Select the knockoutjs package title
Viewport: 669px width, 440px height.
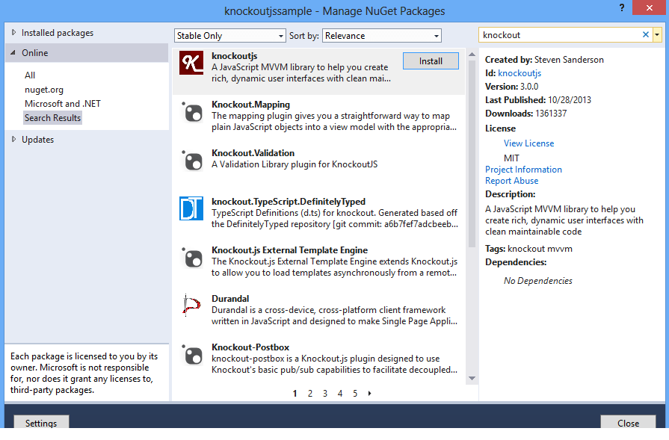(234, 56)
